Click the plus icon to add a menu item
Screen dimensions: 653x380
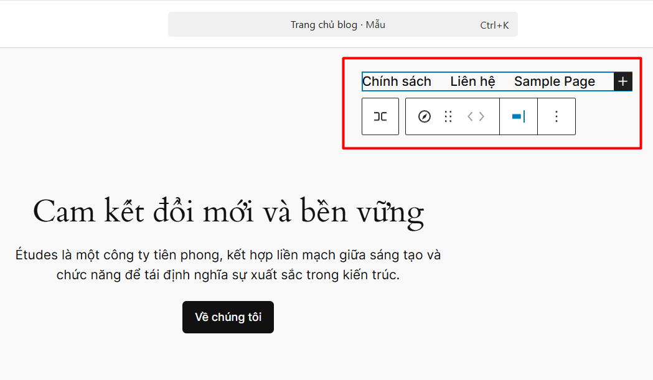622,81
